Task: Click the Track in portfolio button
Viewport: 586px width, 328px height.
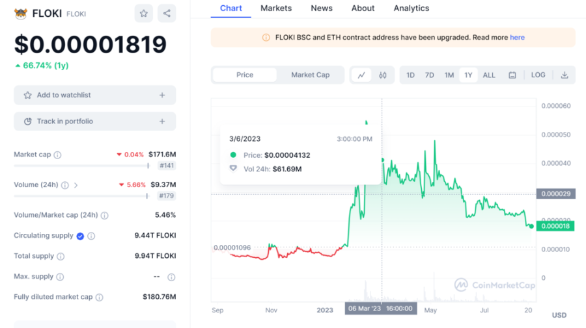Action: 95,121
